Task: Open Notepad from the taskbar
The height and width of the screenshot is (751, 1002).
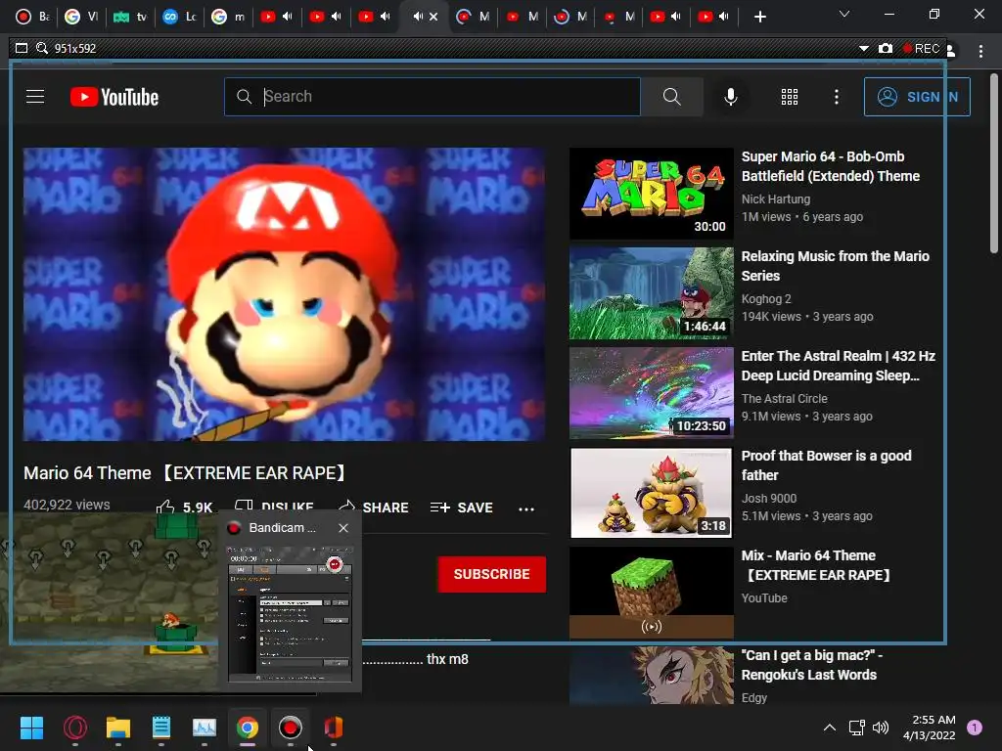Action: point(161,728)
